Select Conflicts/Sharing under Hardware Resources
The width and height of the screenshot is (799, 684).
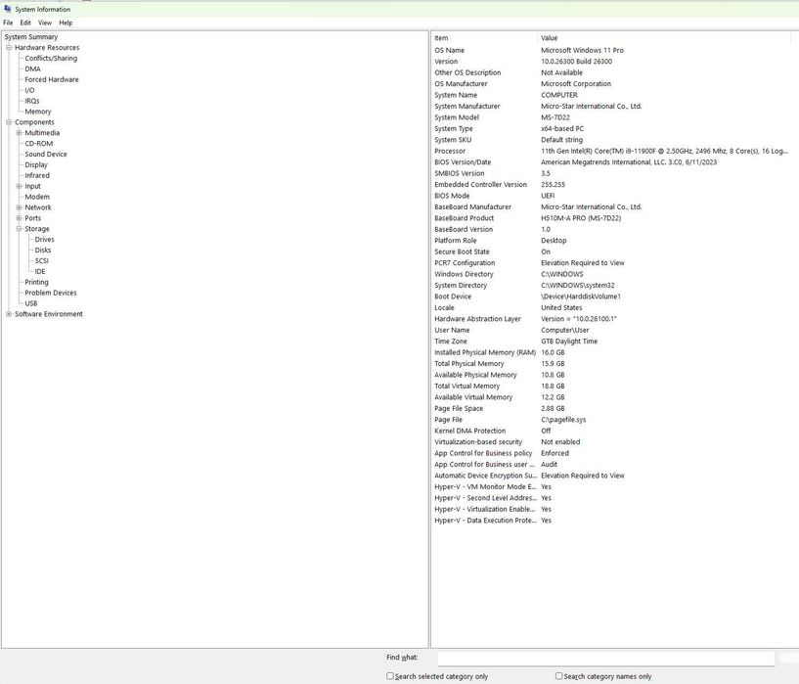[x=51, y=58]
